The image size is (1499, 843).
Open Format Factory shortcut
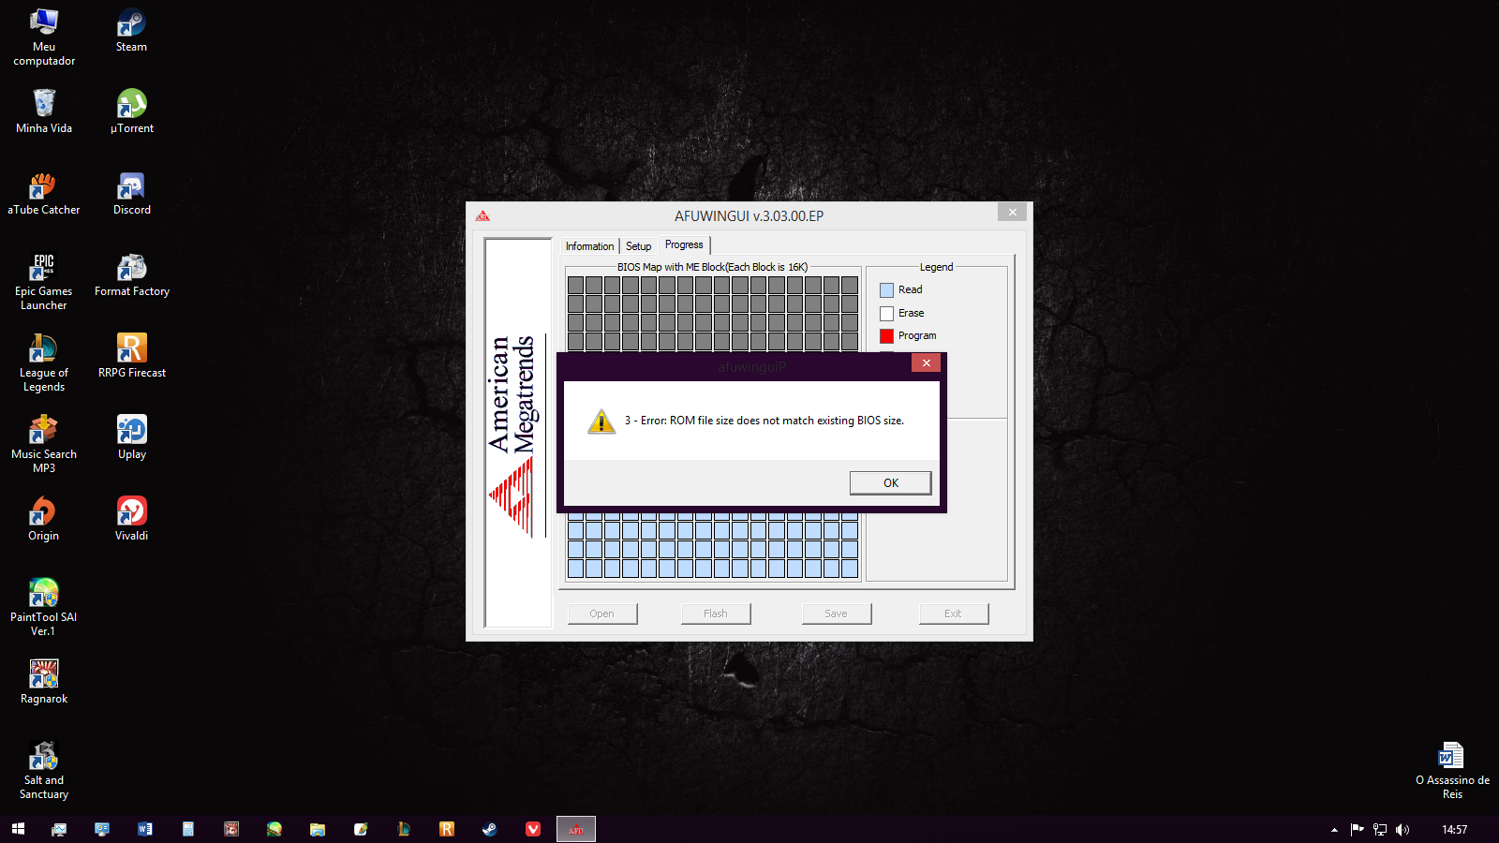coord(131,274)
